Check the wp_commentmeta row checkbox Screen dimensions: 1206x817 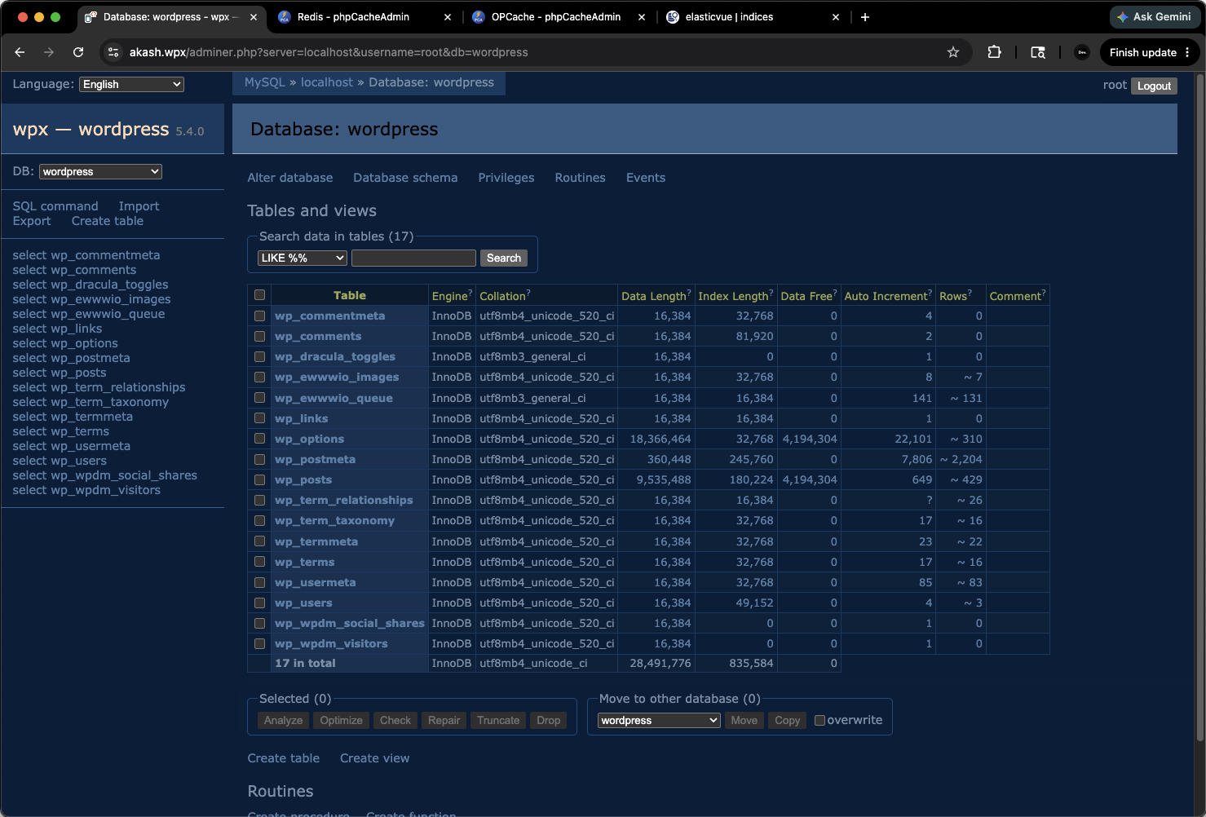(259, 316)
